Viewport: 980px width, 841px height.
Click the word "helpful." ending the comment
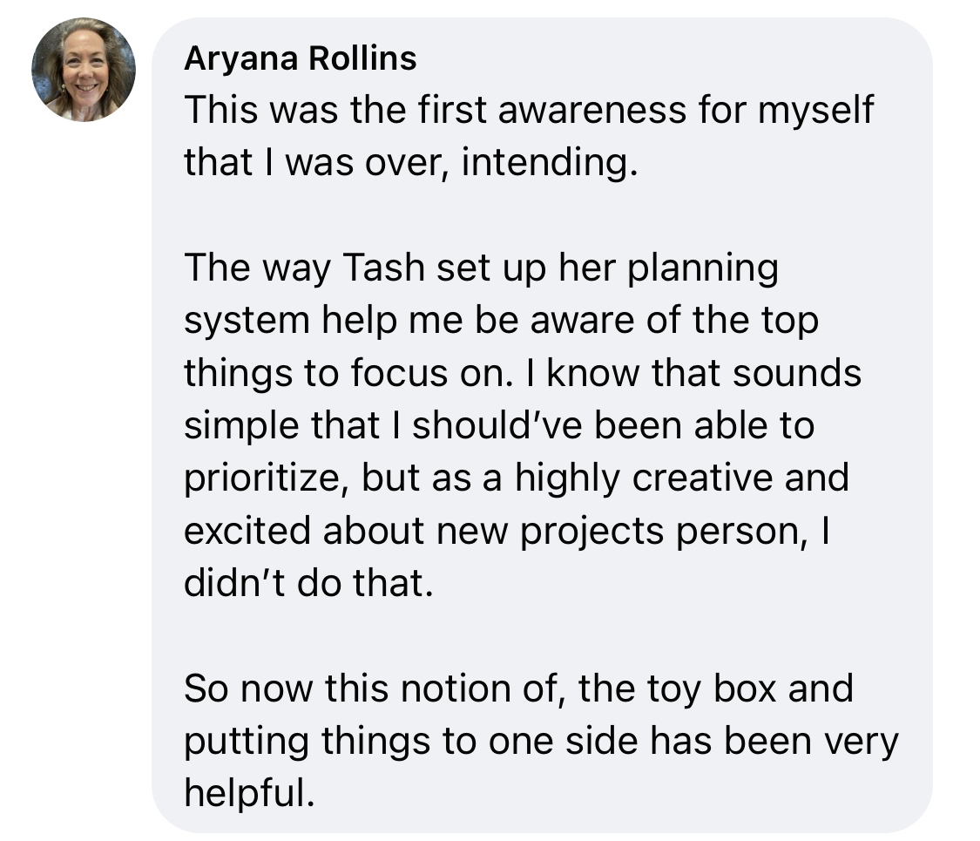[x=247, y=793]
